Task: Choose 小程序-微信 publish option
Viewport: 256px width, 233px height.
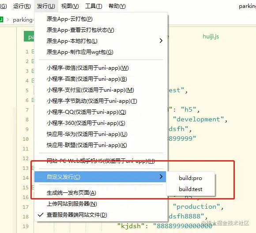Action: click(101, 68)
